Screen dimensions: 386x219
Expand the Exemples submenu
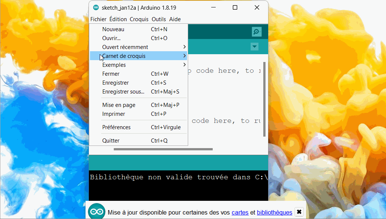click(114, 65)
